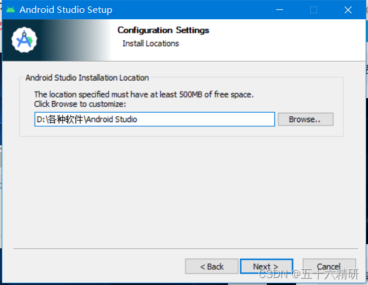The image size is (368, 285).
Task: Select the 'Install Locations' subtitle
Action: 150,44
